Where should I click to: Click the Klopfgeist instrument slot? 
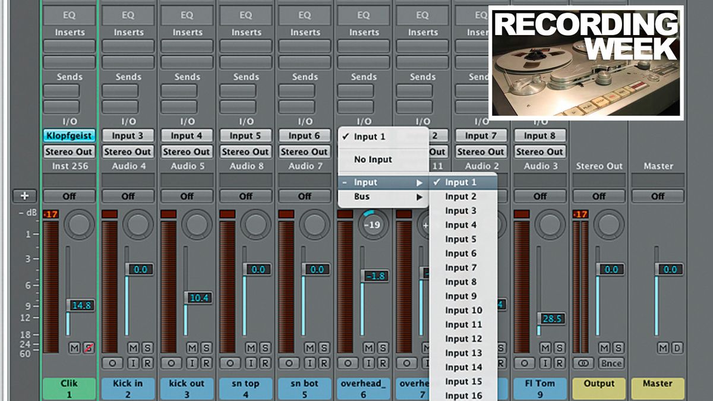tap(68, 135)
